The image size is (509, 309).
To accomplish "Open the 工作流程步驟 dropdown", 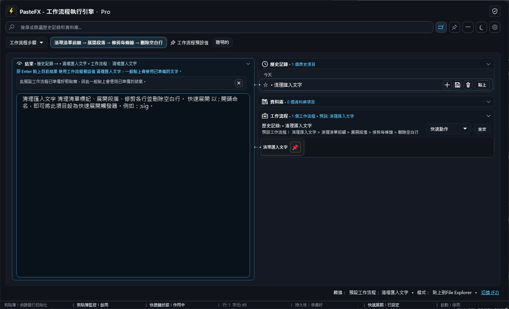I will [26, 42].
